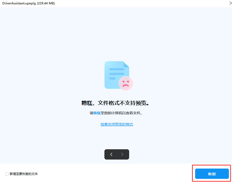Click the red-outlined recover button area
This screenshot has width=232, height=184.
pyautogui.click(x=212, y=174)
